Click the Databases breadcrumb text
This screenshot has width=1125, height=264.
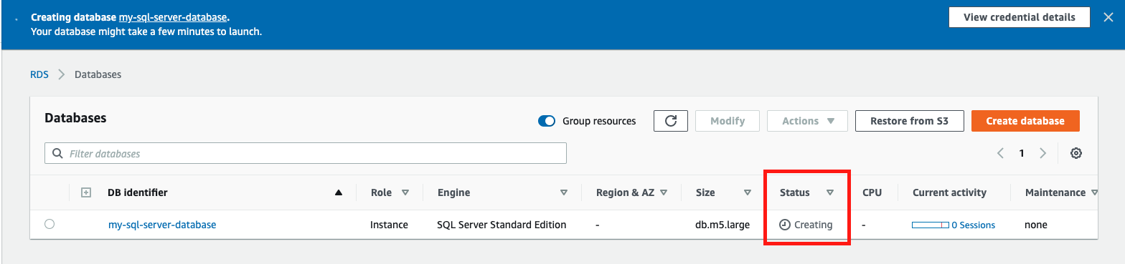(98, 74)
